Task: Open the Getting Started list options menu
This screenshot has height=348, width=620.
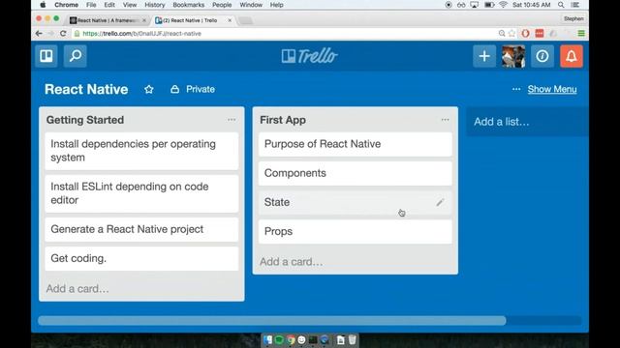Action: pyautogui.click(x=232, y=120)
